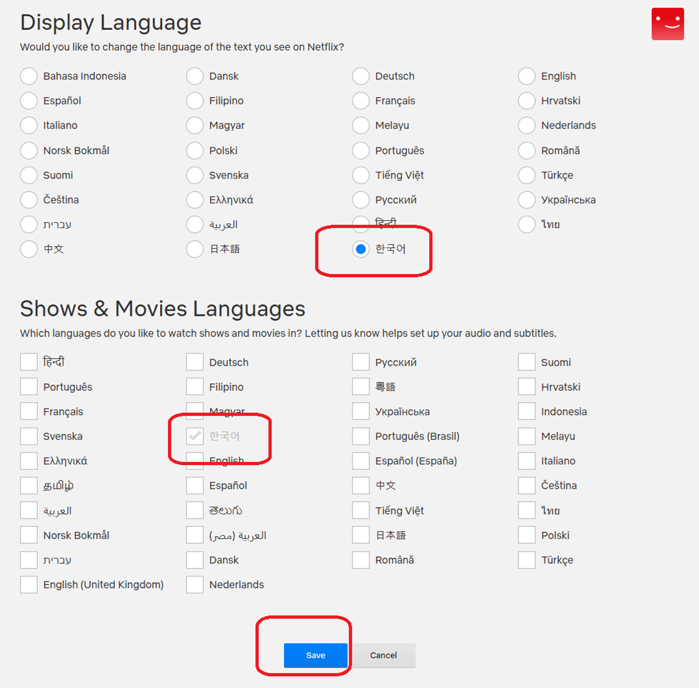Image resolution: width=699 pixels, height=688 pixels.
Task: Check Norsk Bokmål shows language checkbox
Action: pos(29,535)
